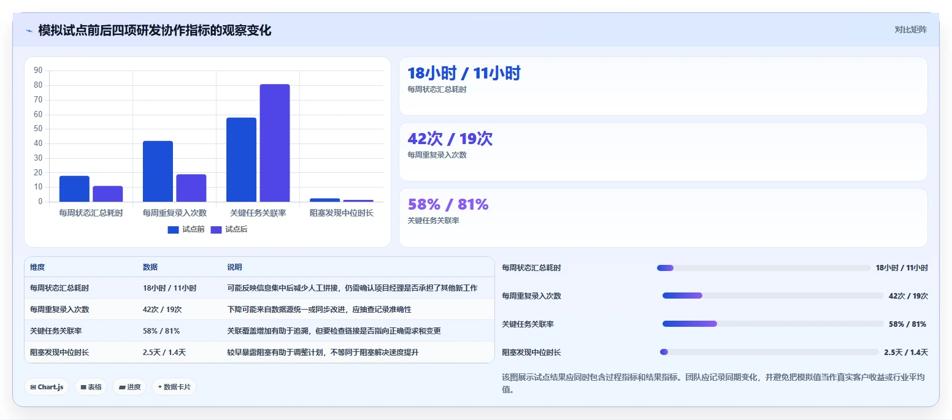Click the 关键任务关联率 table row label
The image size is (952, 420).
point(56,331)
